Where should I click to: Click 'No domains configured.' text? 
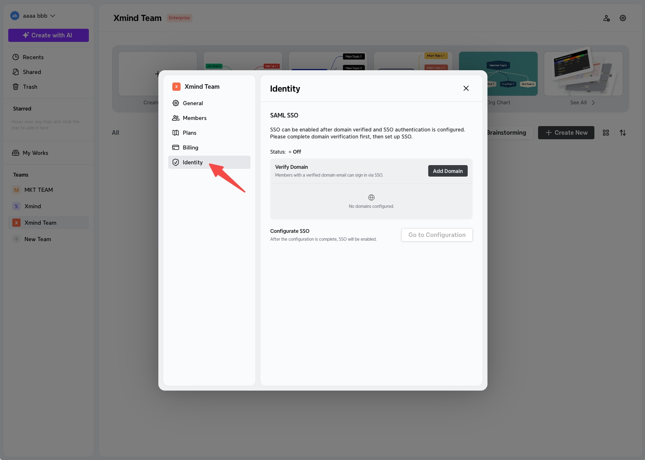[371, 206]
